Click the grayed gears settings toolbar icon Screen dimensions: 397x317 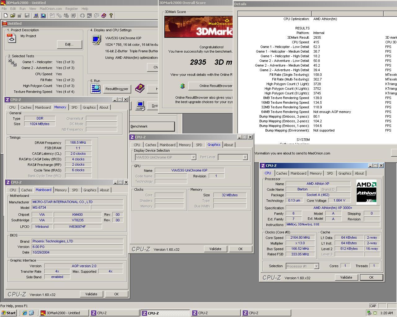[x=66, y=15]
